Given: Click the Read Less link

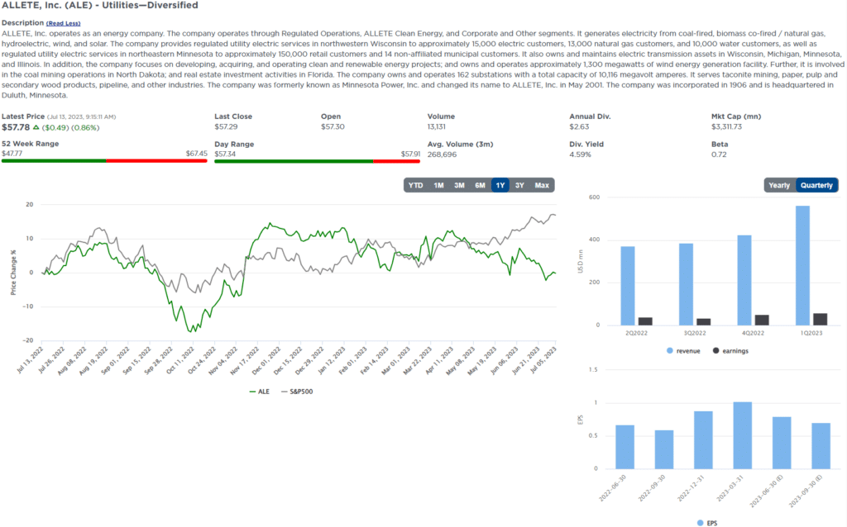Looking at the screenshot, I should [x=63, y=23].
